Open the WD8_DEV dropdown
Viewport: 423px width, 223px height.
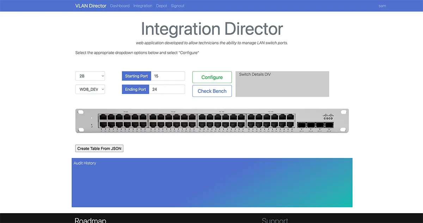90,89
